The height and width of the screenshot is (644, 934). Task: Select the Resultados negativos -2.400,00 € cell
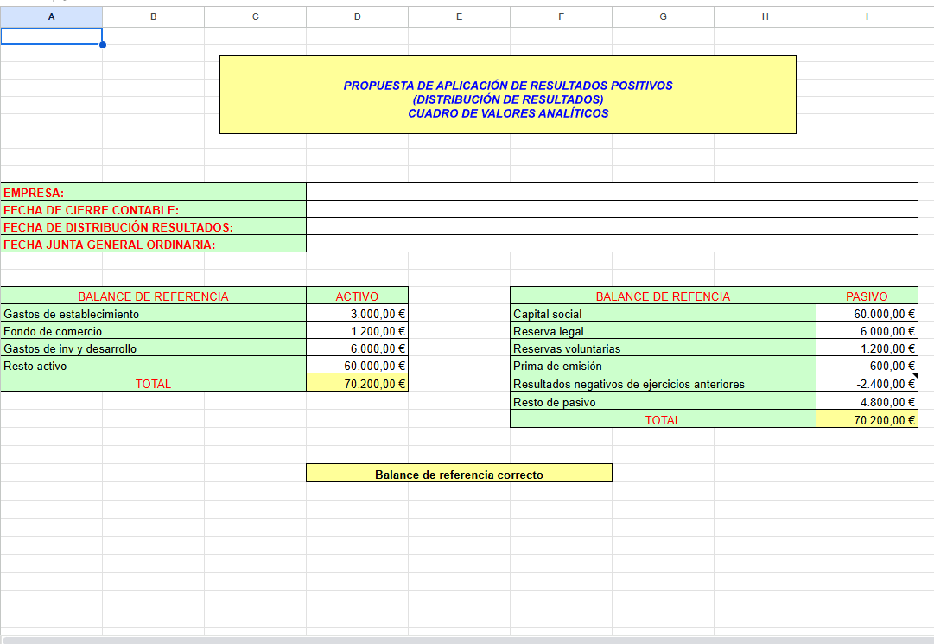[867, 384]
